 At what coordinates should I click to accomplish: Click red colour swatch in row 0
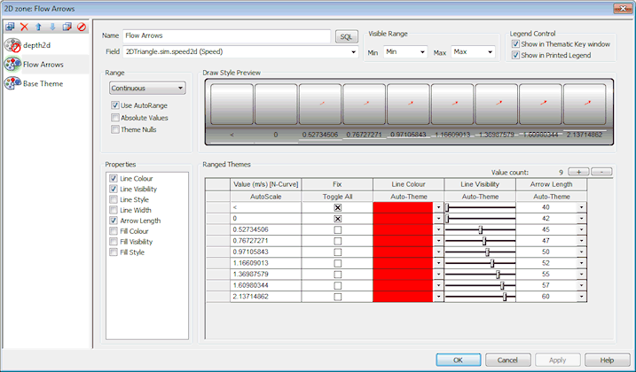(x=404, y=219)
